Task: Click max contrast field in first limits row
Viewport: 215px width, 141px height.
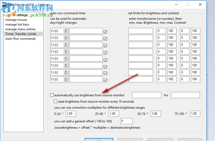Action: [x=195, y=31]
